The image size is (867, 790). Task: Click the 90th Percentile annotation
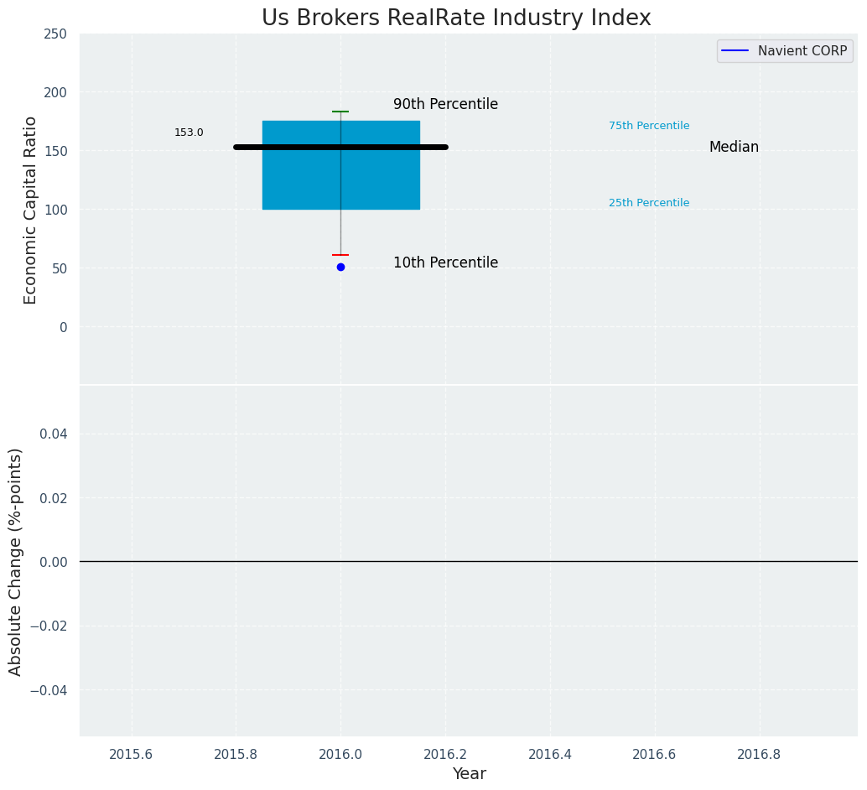click(x=446, y=104)
